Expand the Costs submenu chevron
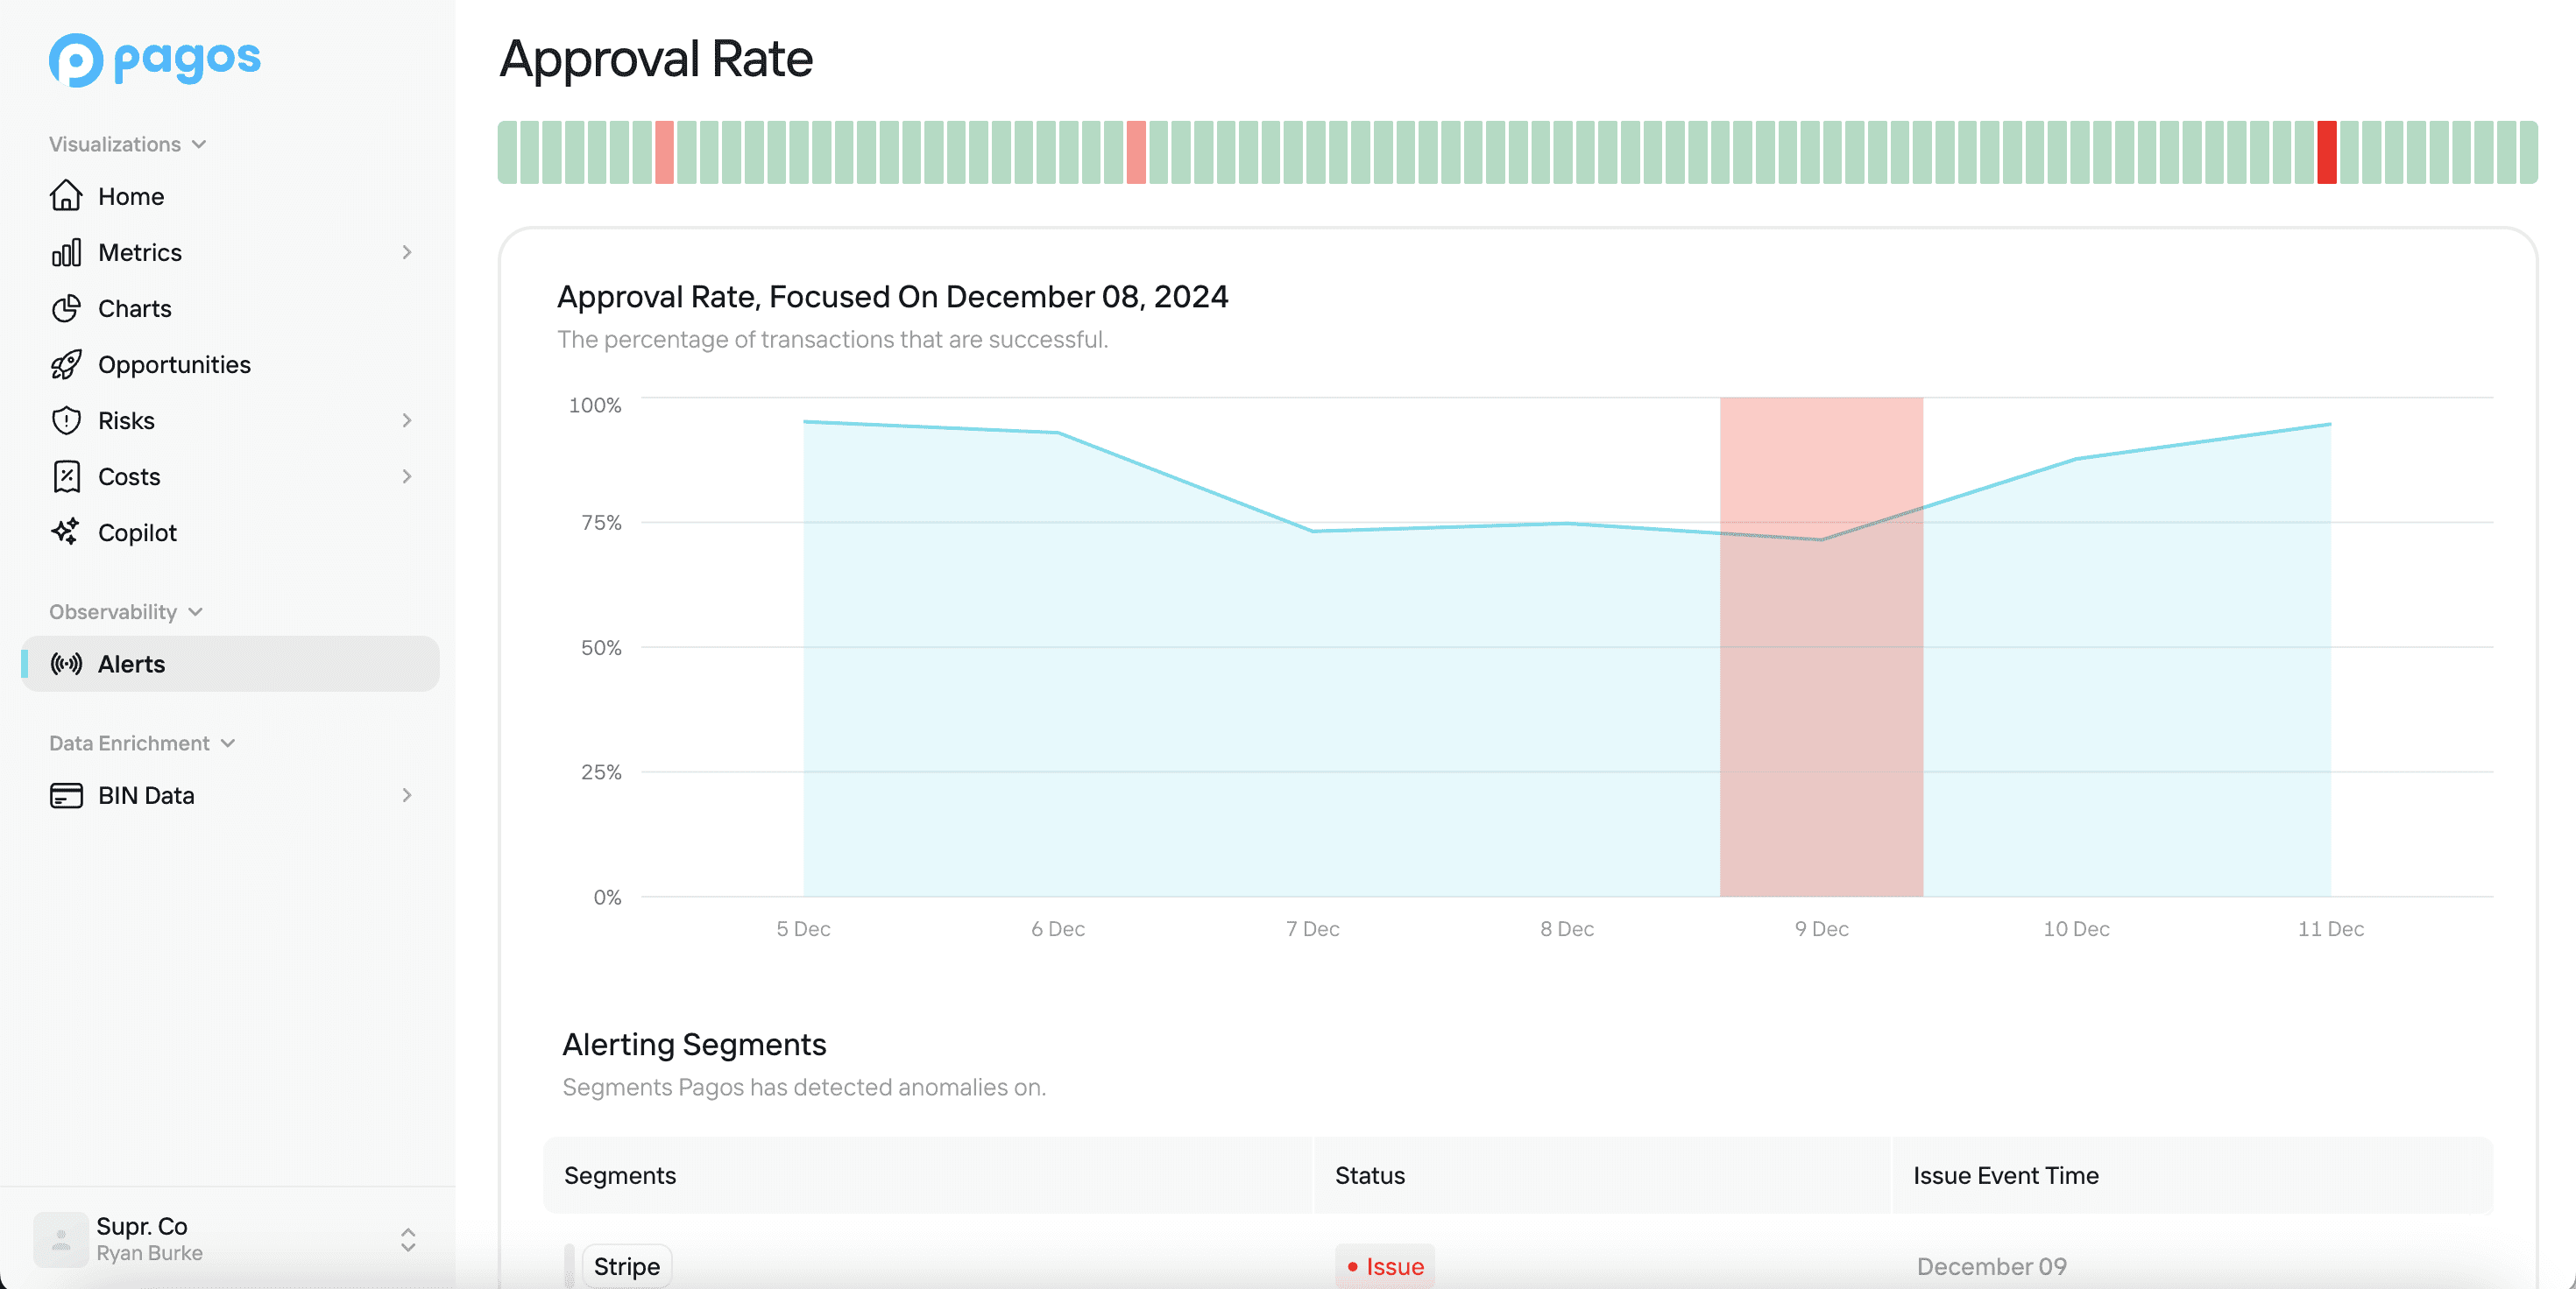 pos(406,476)
